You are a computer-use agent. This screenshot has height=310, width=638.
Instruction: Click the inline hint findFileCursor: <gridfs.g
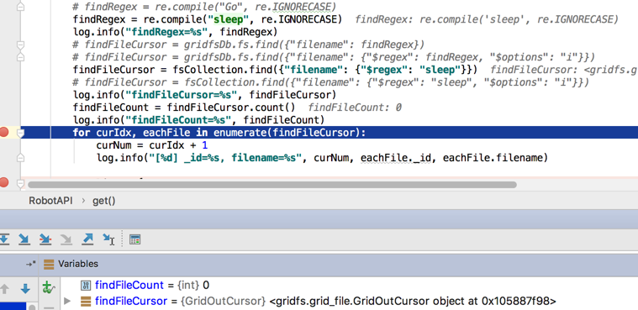563,70
